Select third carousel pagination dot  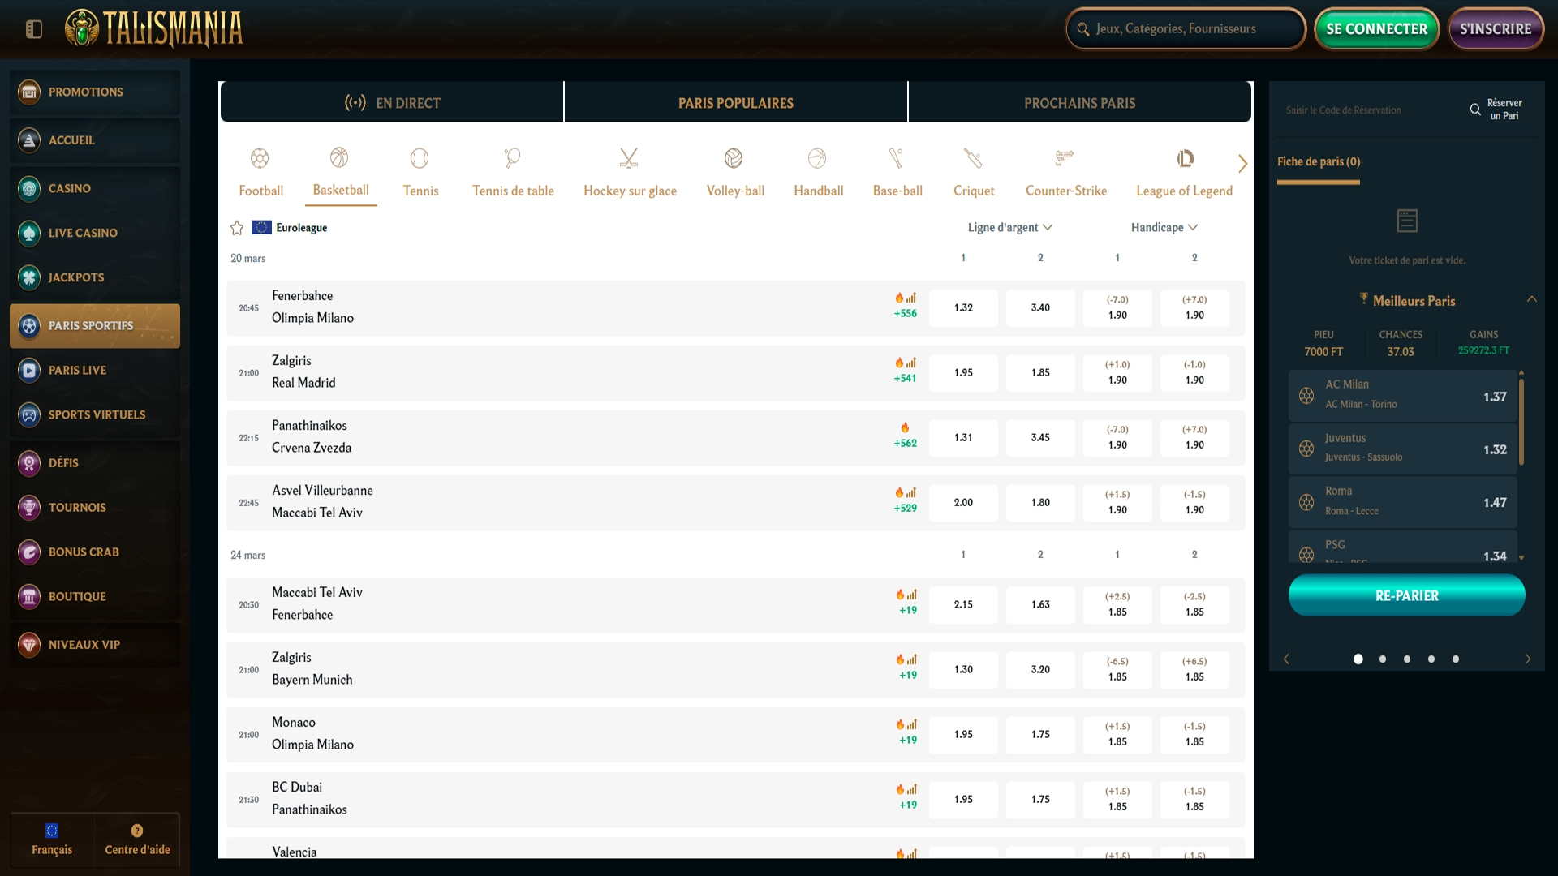click(1407, 659)
